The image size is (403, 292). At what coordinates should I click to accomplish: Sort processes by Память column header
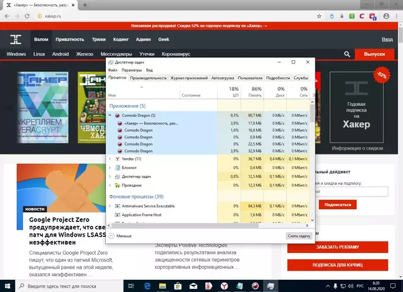[252, 91]
